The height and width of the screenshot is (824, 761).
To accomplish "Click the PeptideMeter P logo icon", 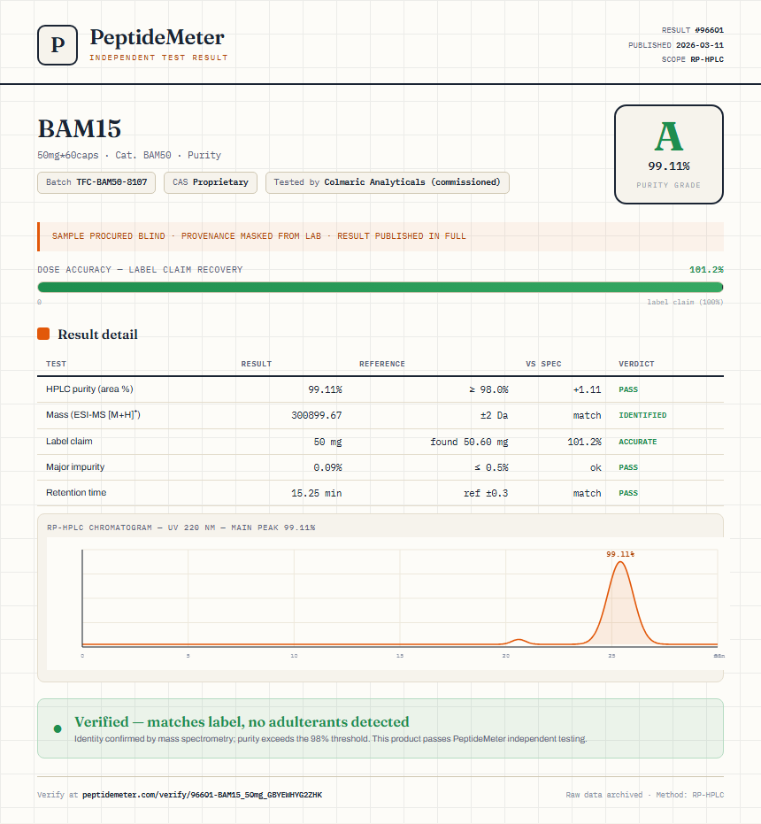I will point(58,45).
